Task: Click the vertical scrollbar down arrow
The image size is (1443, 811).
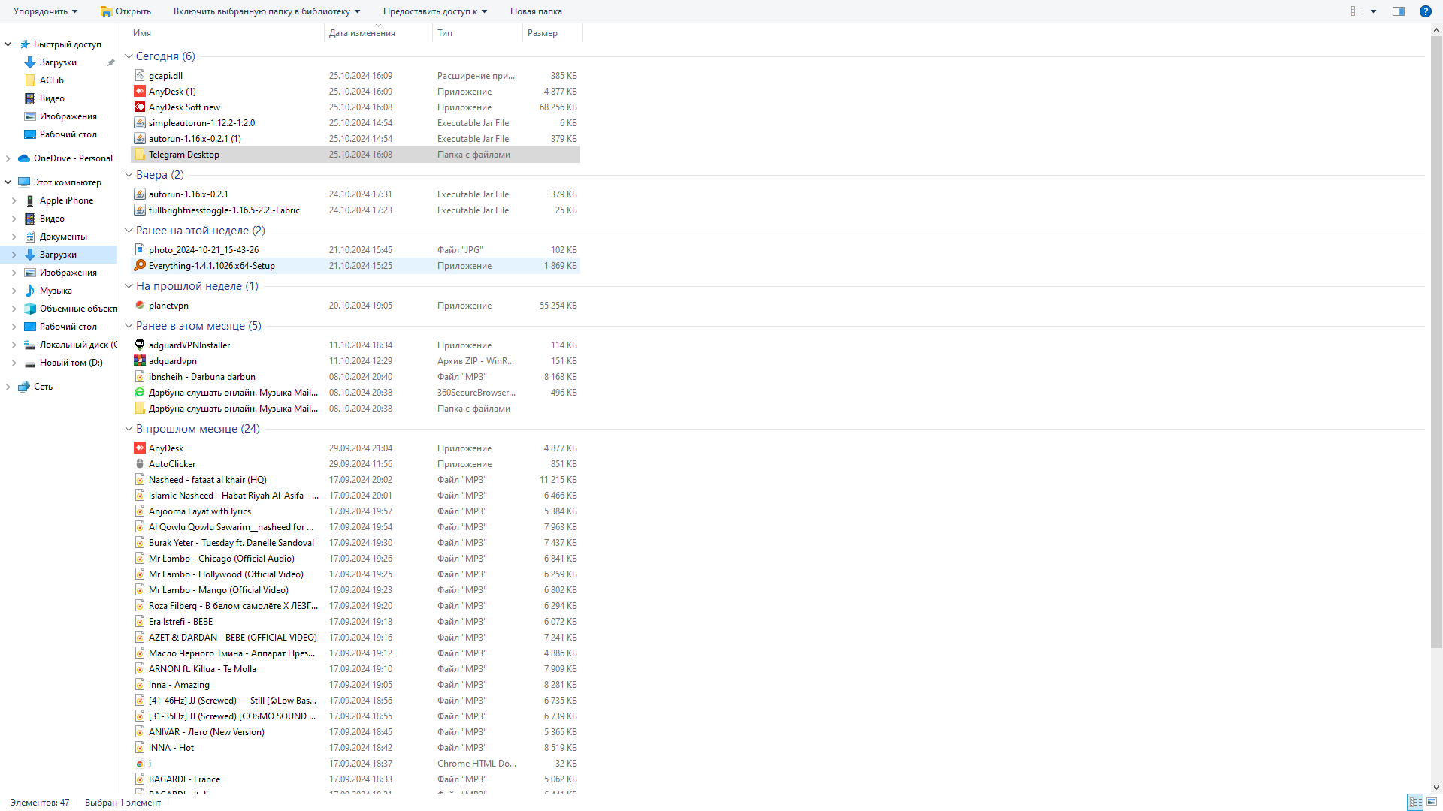Action: pyautogui.click(x=1436, y=788)
